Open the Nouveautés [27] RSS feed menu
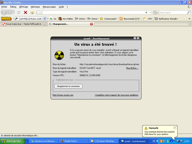192x144 pixels. tap(130, 19)
